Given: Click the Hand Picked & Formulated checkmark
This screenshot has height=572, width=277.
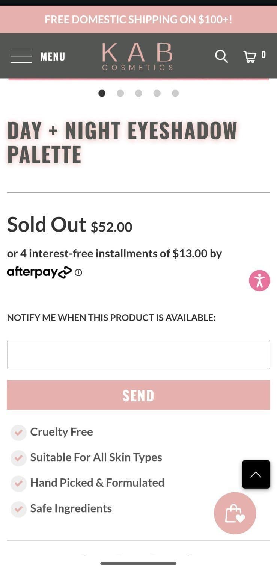Looking at the screenshot, I should coord(18,484).
